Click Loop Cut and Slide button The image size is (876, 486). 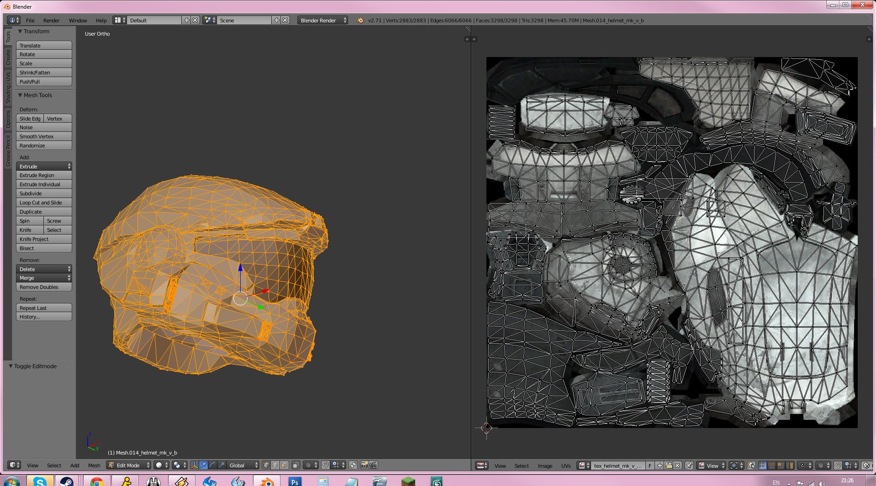coord(44,202)
